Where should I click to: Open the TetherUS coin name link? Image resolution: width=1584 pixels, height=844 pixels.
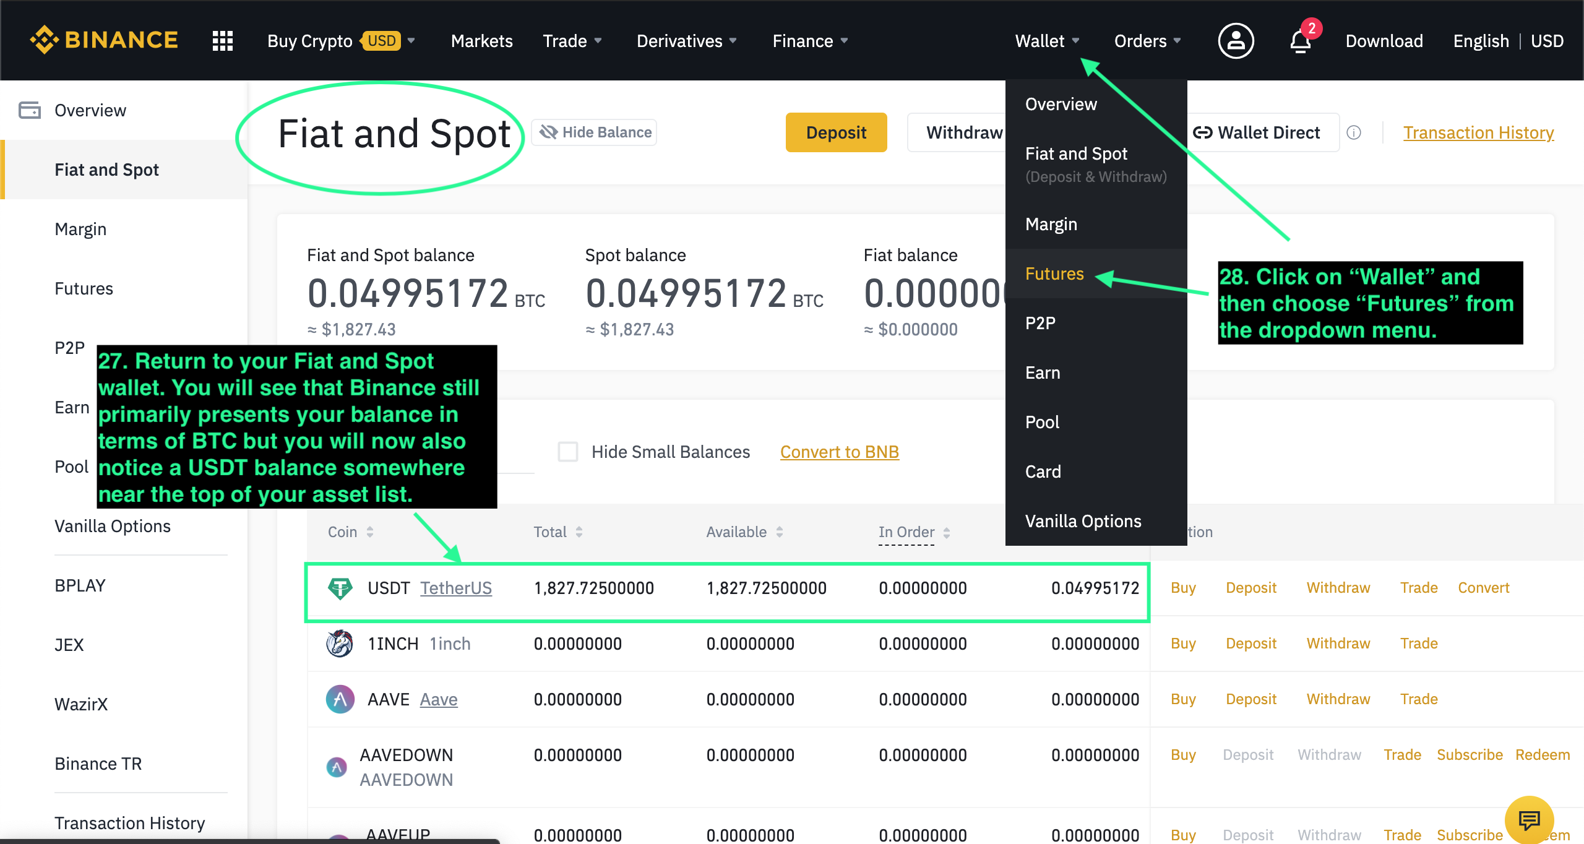point(456,588)
